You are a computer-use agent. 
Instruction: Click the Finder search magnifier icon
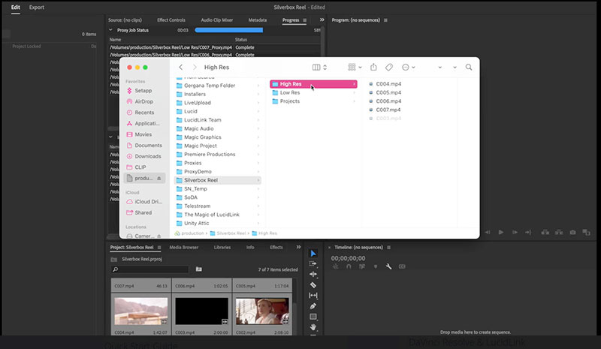click(x=469, y=67)
